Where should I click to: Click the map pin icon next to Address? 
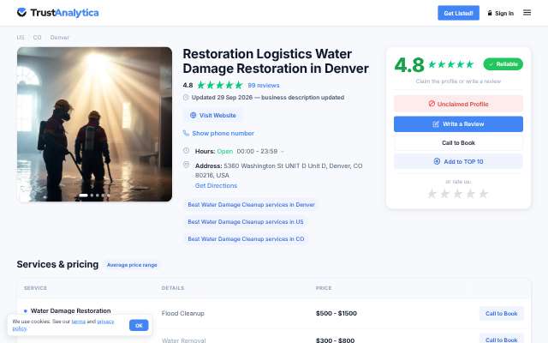[187, 165]
